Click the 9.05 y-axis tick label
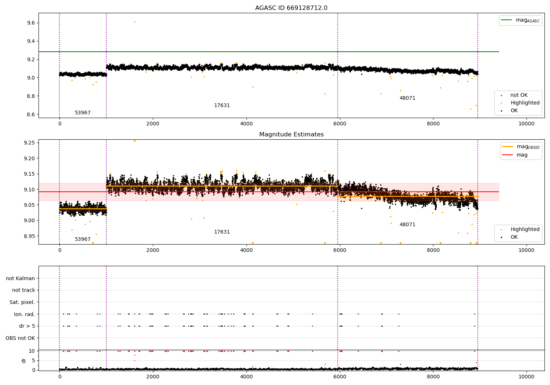550x385 pixels. [29, 205]
